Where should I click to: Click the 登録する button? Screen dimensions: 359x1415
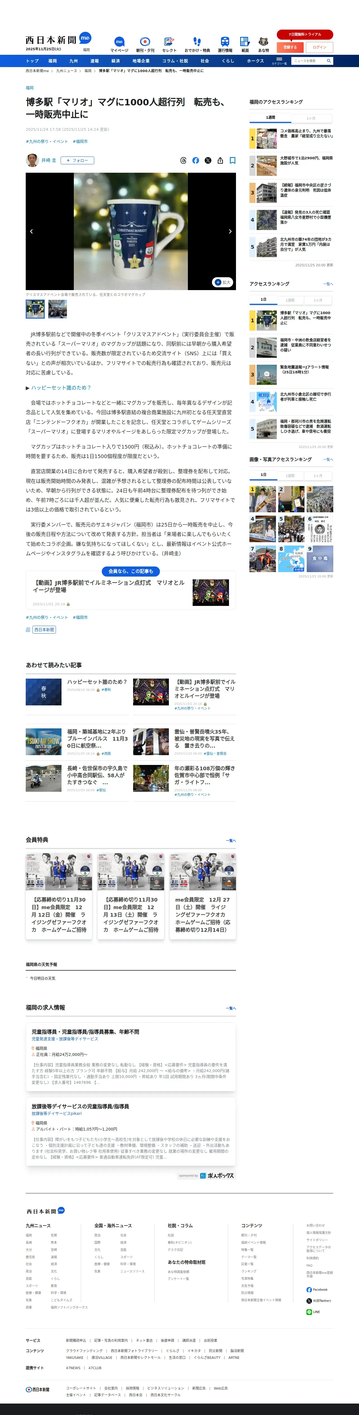pyautogui.click(x=290, y=47)
